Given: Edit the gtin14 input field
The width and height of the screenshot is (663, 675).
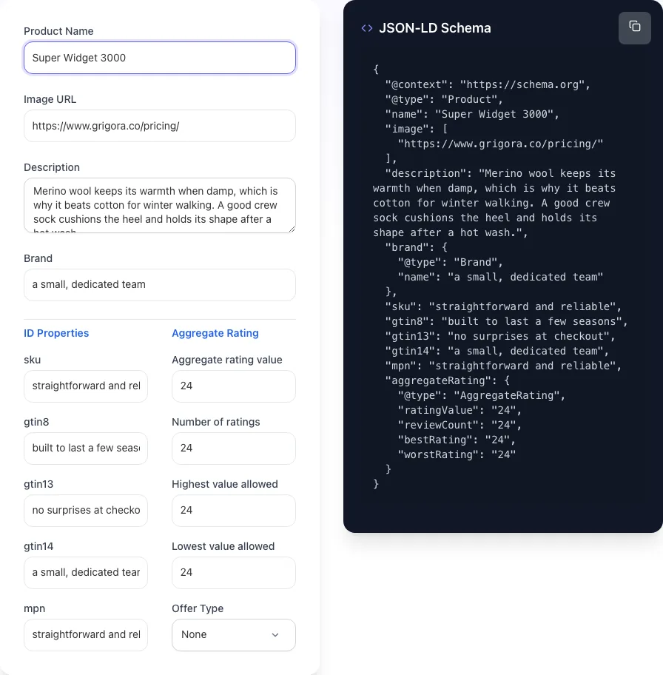Looking at the screenshot, I should click(x=86, y=573).
